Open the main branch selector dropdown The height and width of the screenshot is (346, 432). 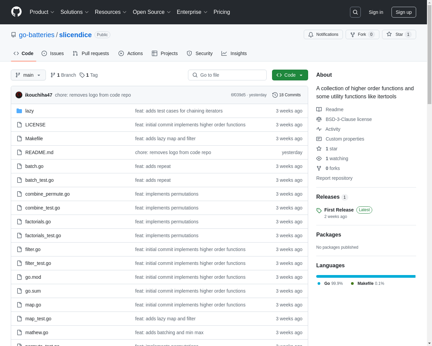click(x=28, y=75)
